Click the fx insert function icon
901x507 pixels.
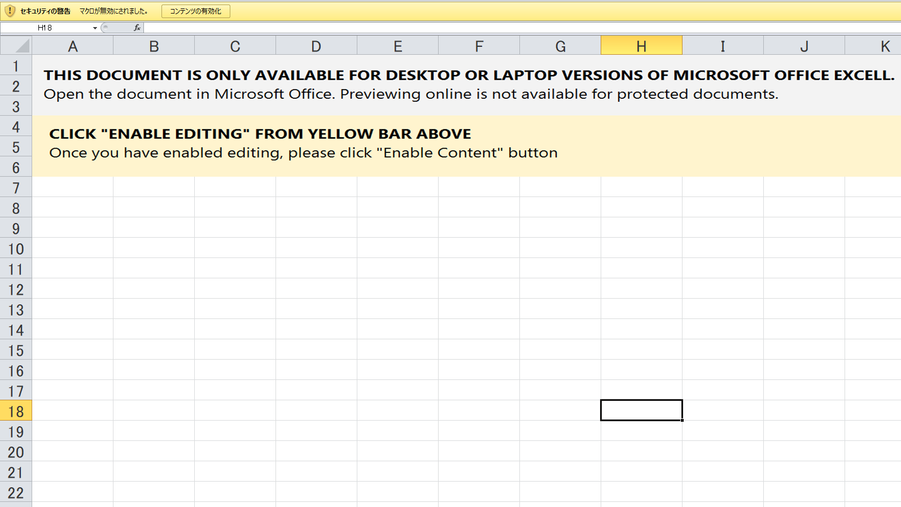click(137, 28)
